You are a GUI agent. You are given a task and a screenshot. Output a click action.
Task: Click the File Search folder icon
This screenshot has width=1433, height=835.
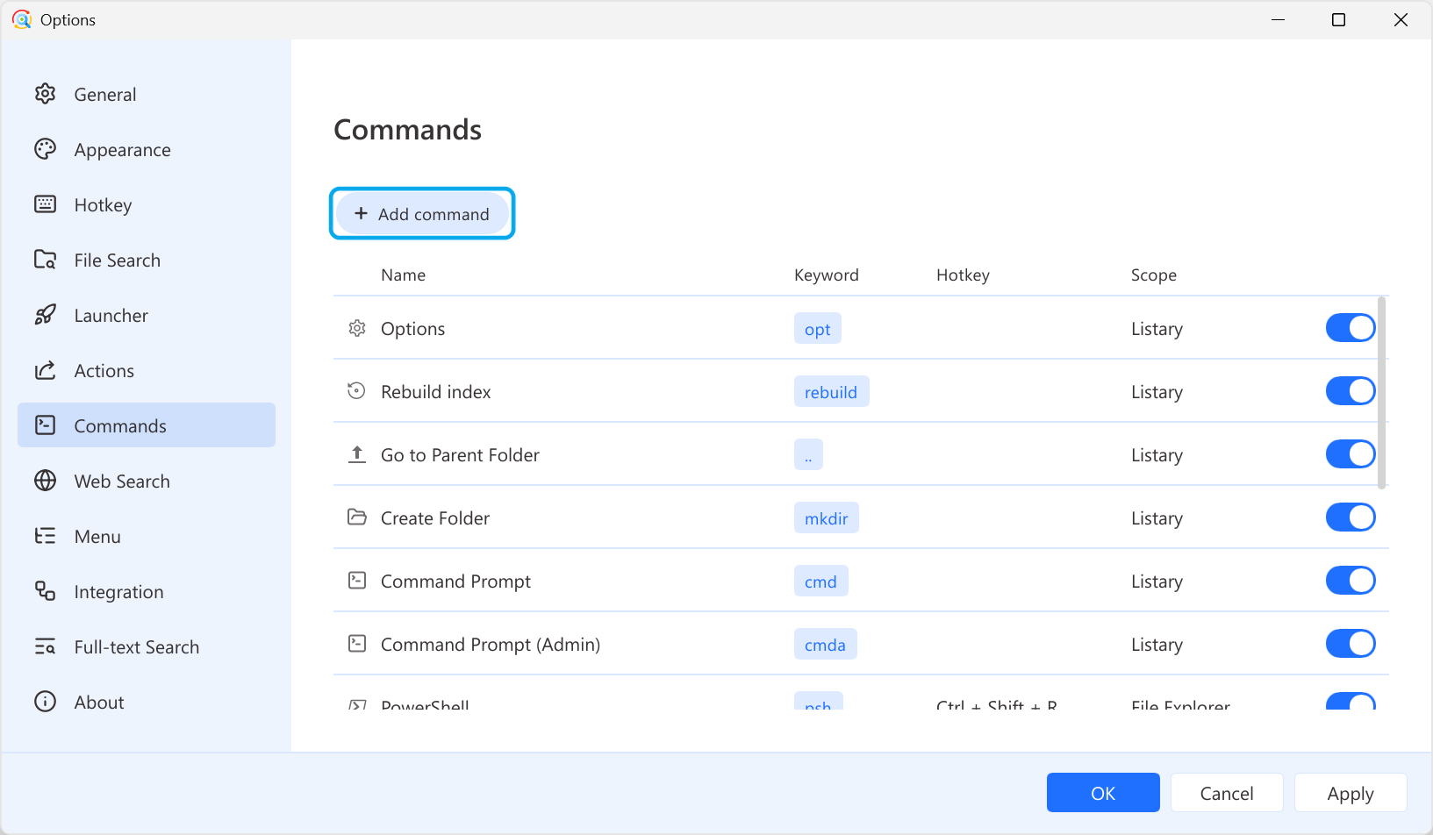45,260
